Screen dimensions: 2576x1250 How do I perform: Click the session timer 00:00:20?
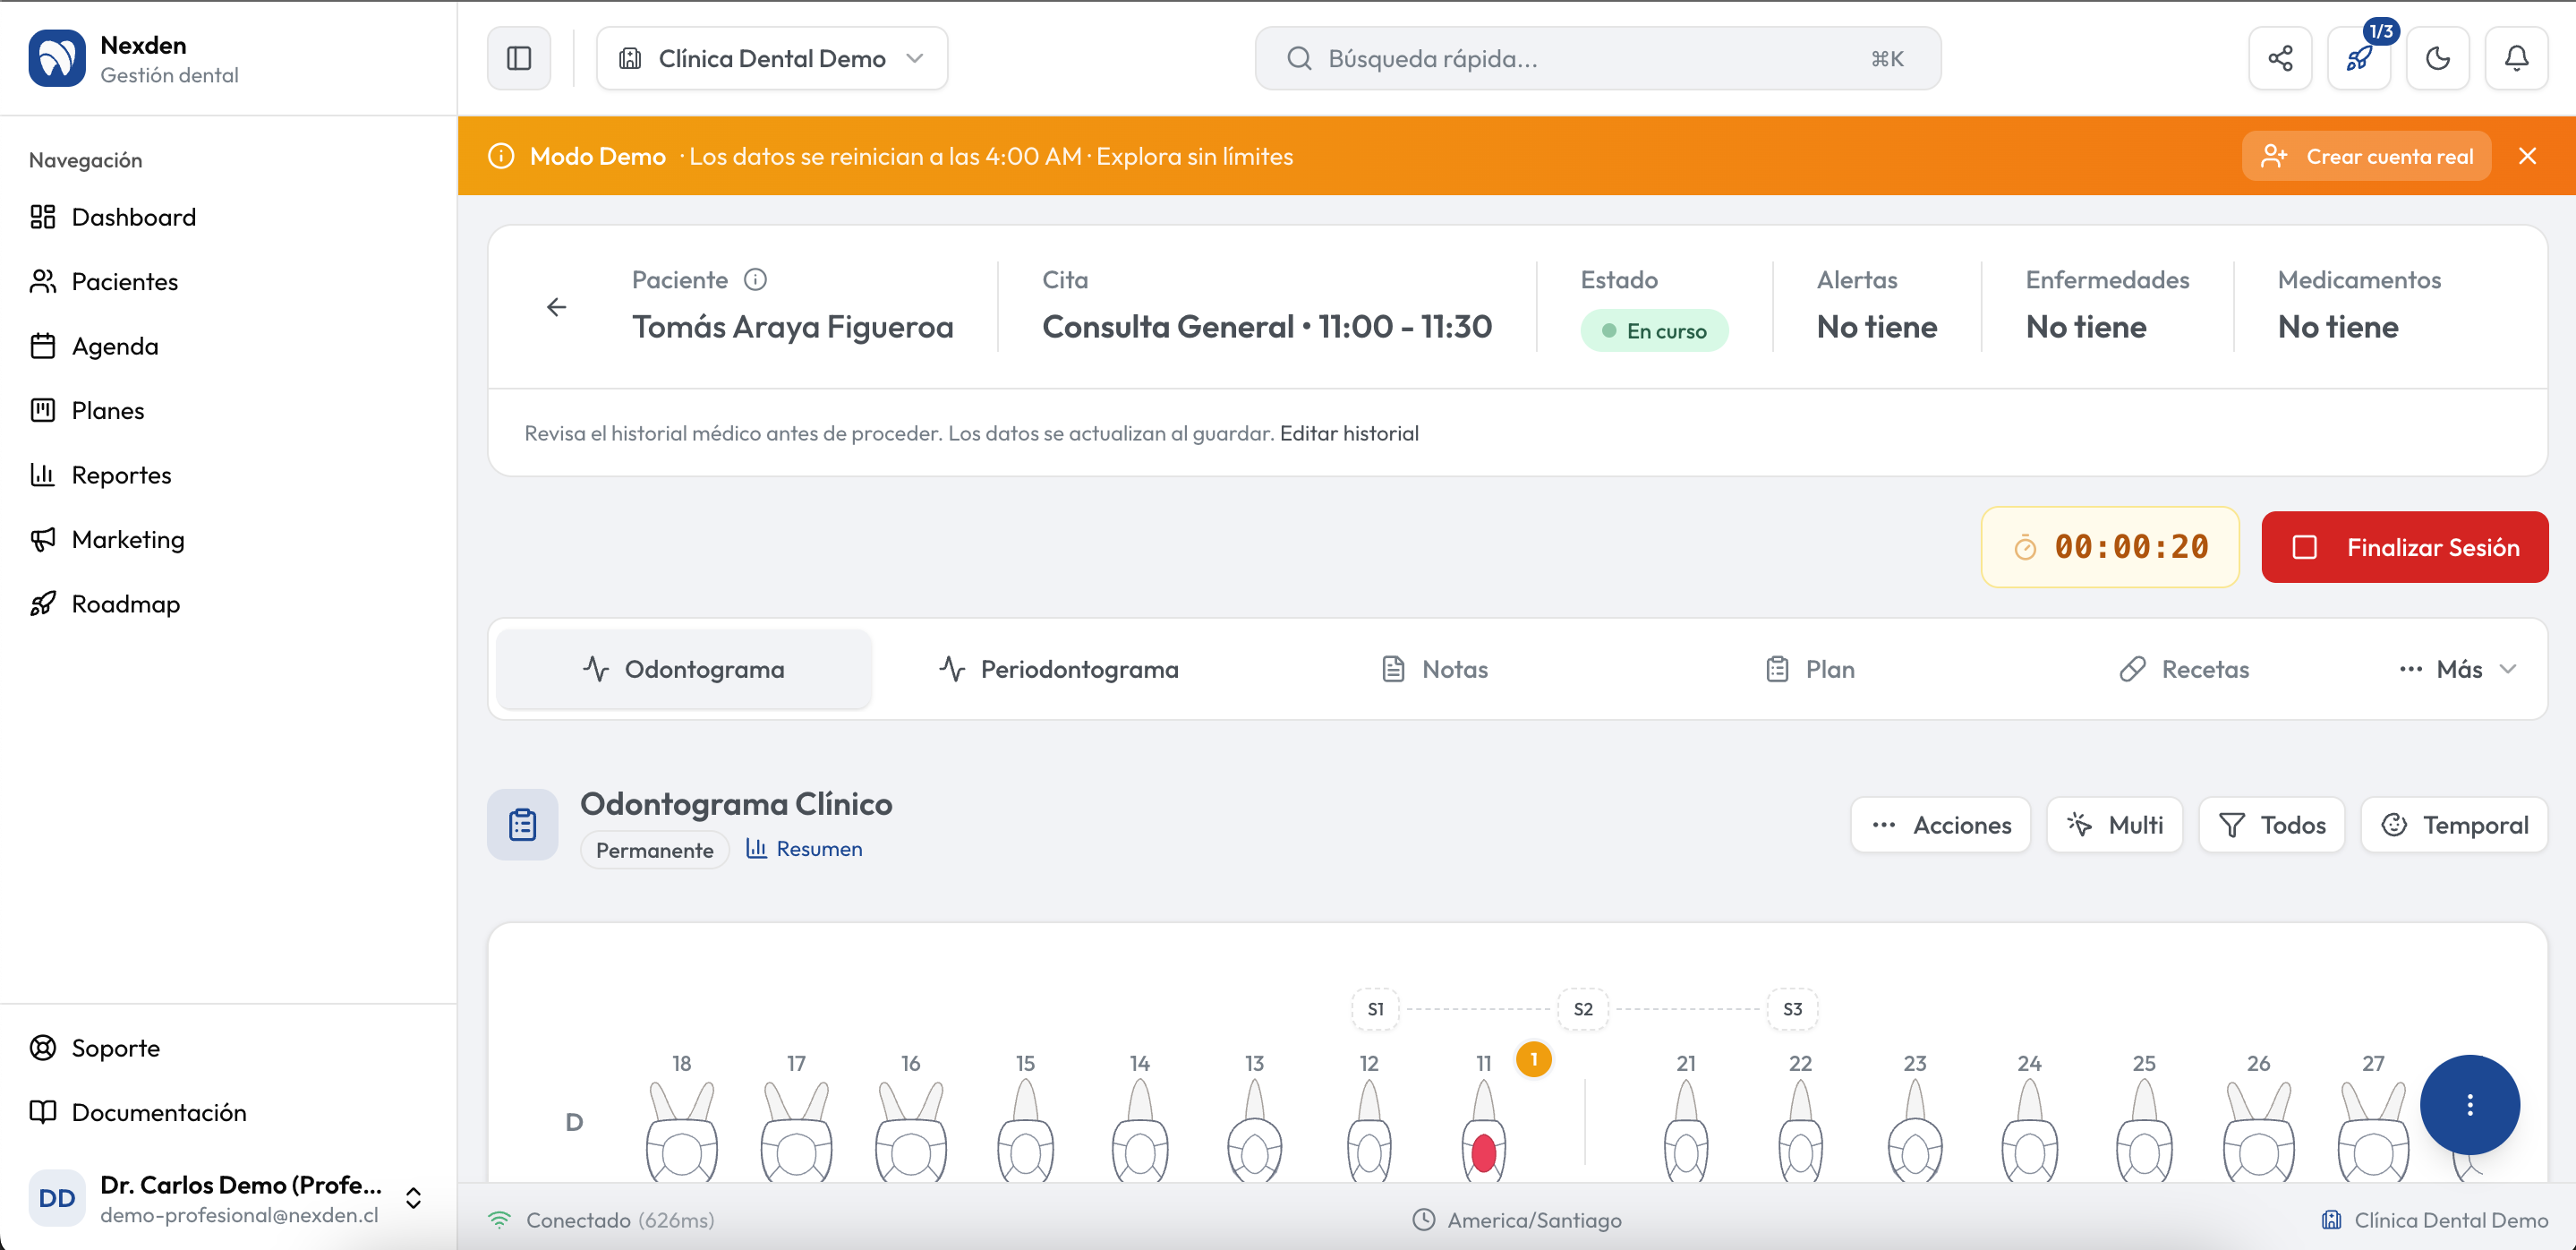(x=2110, y=547)
